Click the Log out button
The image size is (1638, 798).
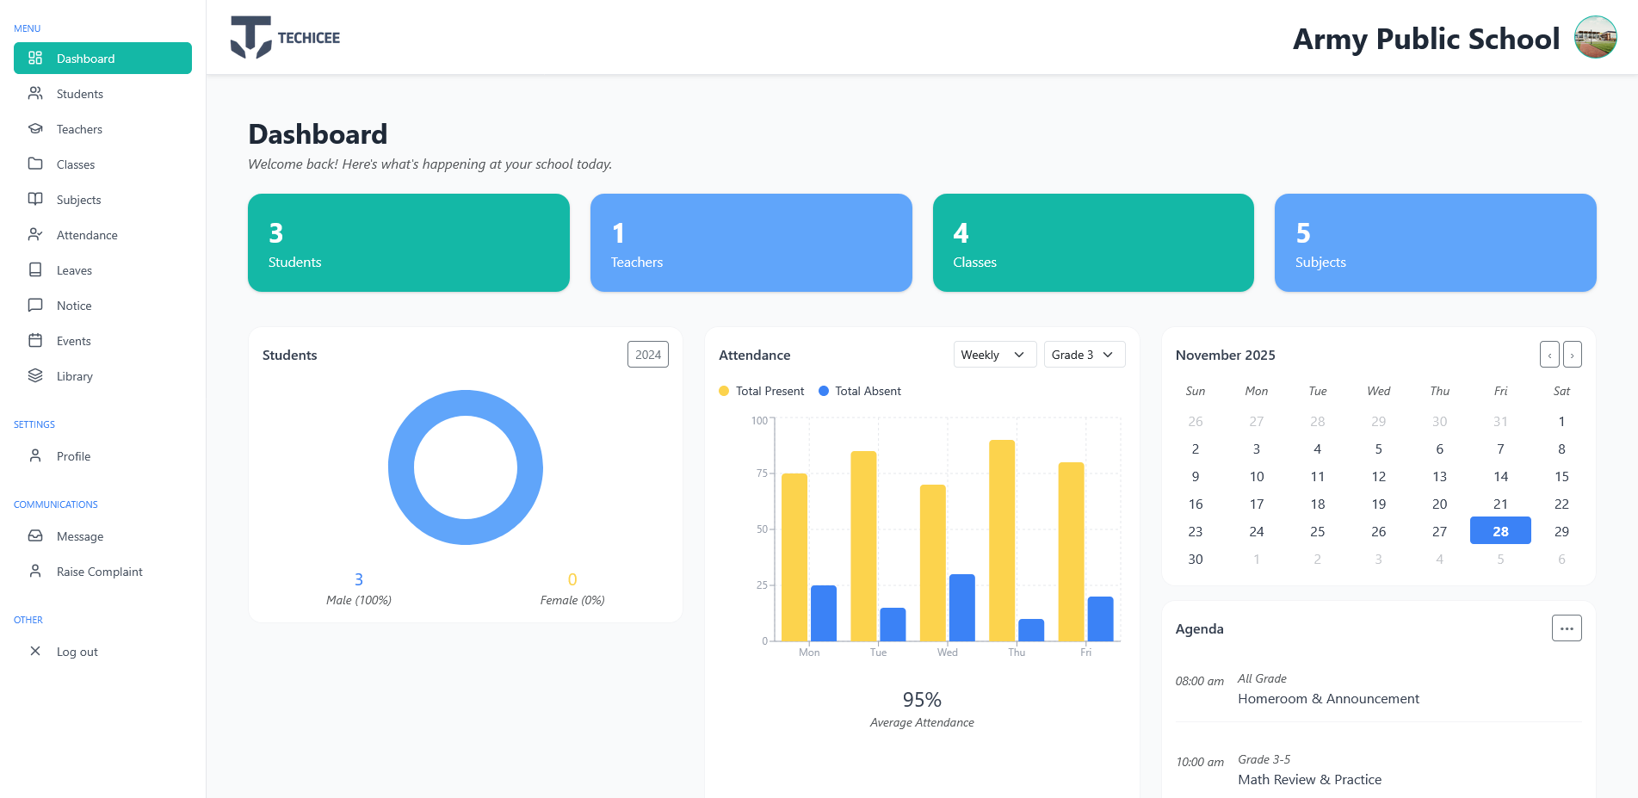point(77,652)
